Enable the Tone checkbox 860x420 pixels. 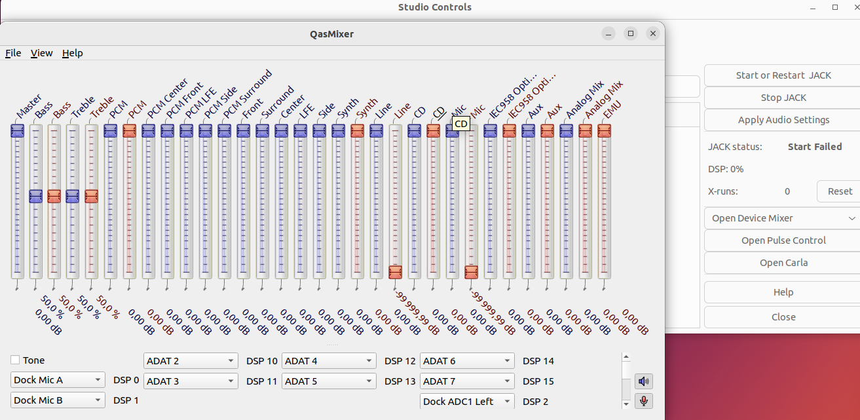15,360
